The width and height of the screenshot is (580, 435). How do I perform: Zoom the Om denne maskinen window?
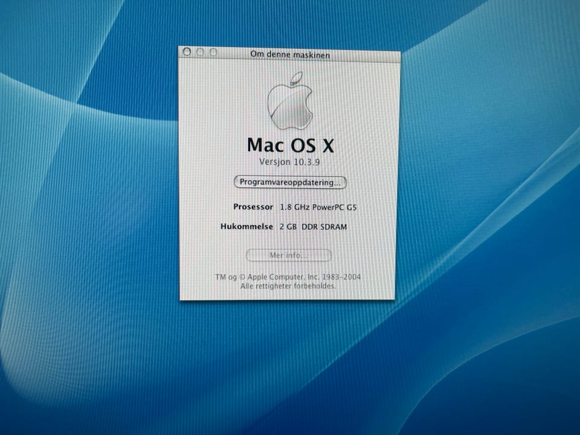click(213, 53)
